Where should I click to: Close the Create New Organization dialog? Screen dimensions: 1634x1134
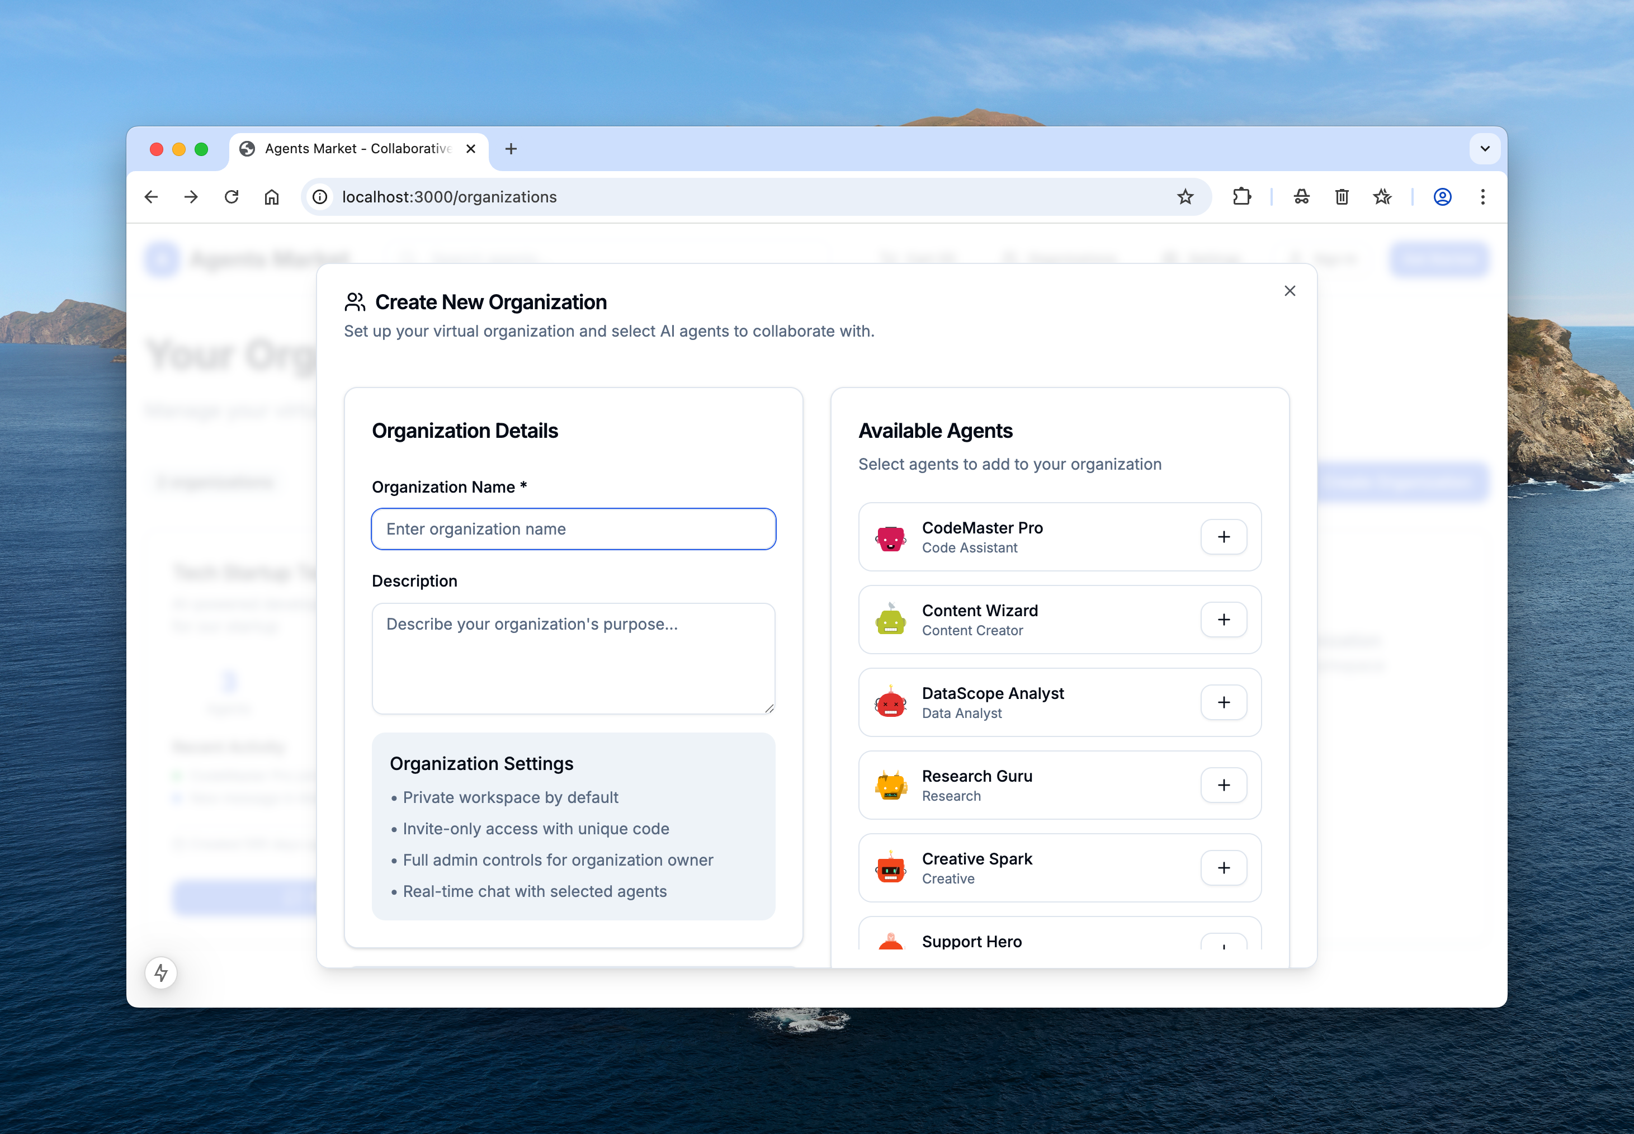click(1290, 291)
